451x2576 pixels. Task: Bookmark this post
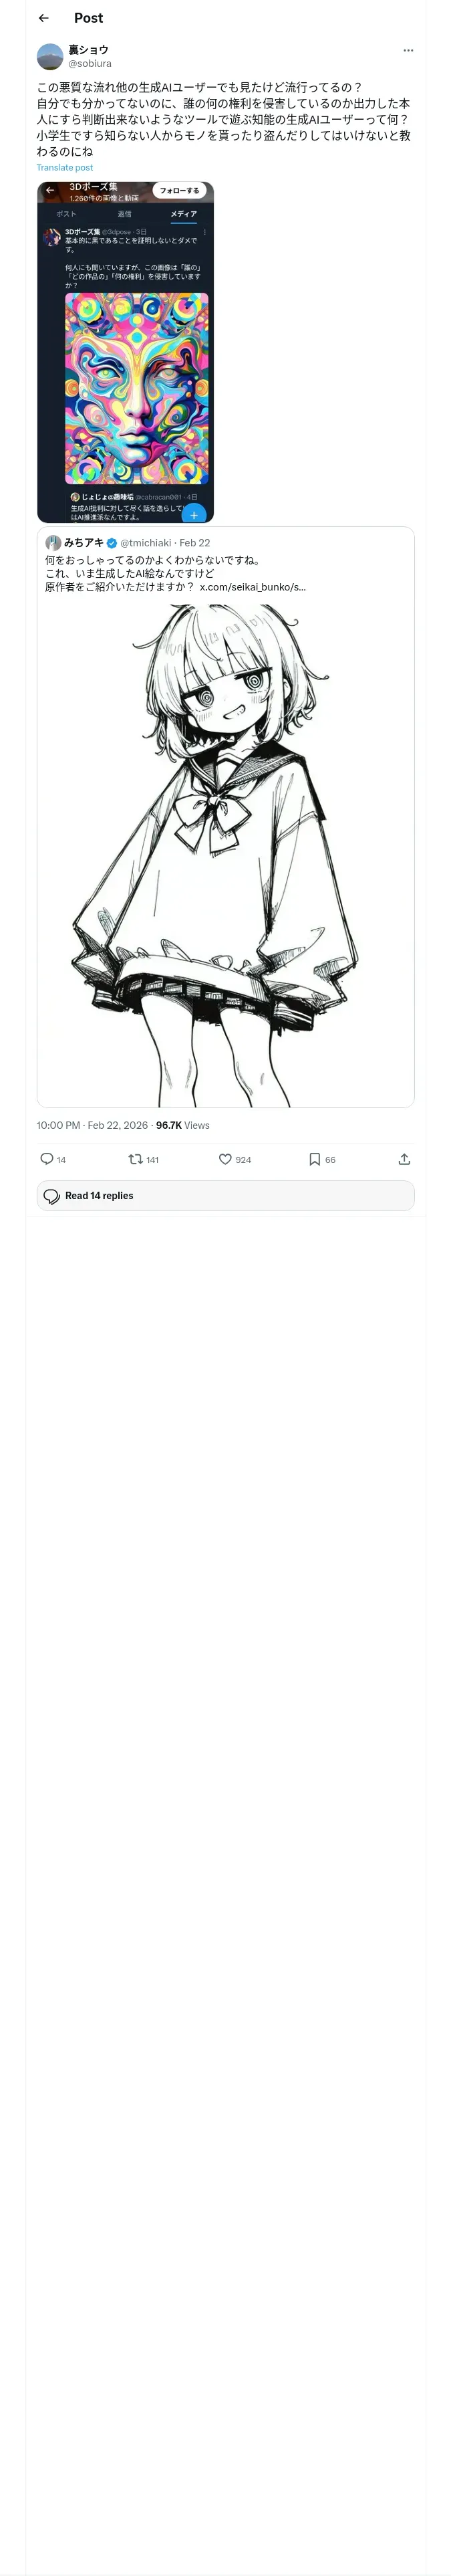(x=314, y=1159)
